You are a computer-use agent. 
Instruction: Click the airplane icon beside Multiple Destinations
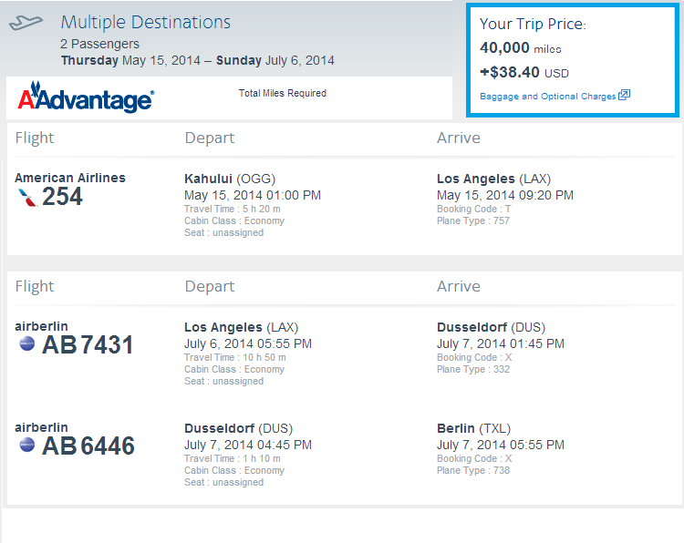coord(26,22)
